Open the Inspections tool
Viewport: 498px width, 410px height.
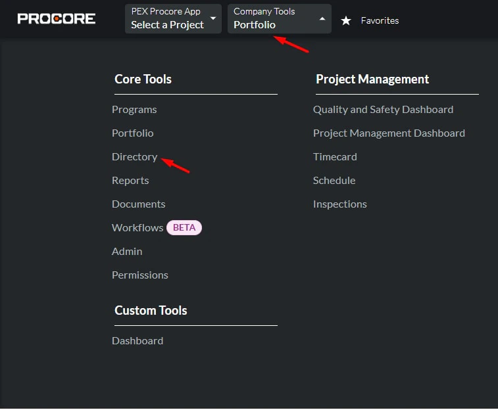click(340, 204)
